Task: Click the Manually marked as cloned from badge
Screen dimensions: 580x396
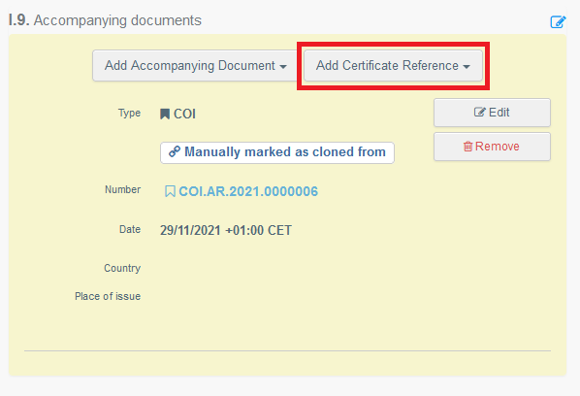Action: tap(277, 152)
